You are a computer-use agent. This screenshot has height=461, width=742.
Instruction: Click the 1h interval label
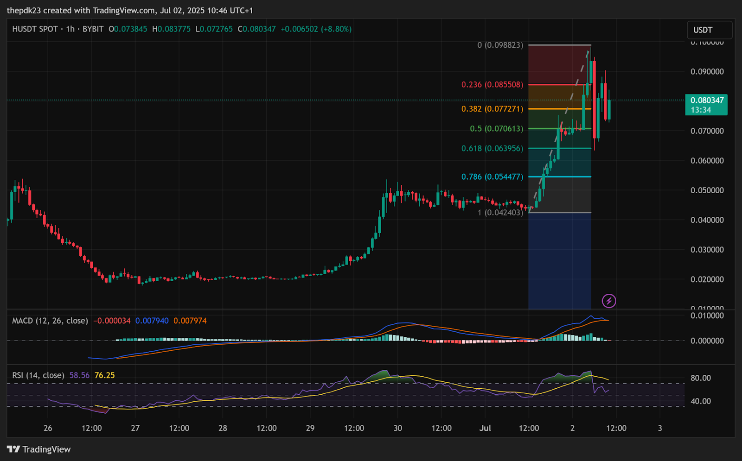[x=70, y=29]
